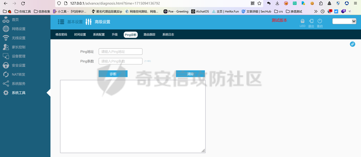Open the 在线工具 bookmark folder
The image size is (361, 157).
pos(23,11)
